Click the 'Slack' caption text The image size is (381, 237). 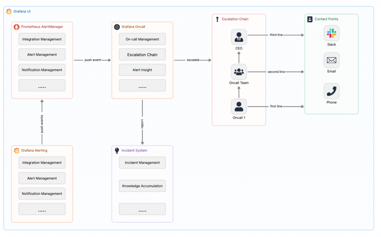tap(332, 44)
